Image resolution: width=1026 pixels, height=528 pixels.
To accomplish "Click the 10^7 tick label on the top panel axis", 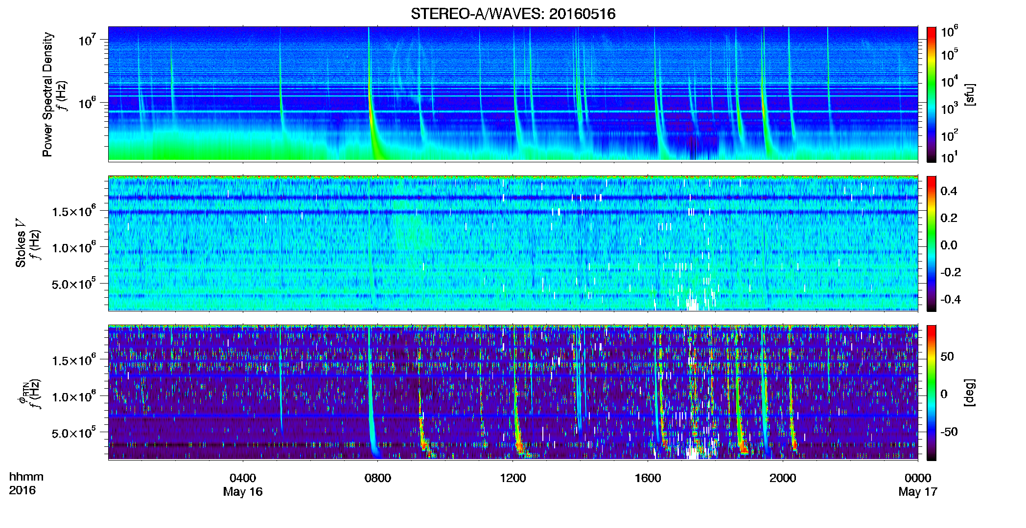I will tap(86, 39).
